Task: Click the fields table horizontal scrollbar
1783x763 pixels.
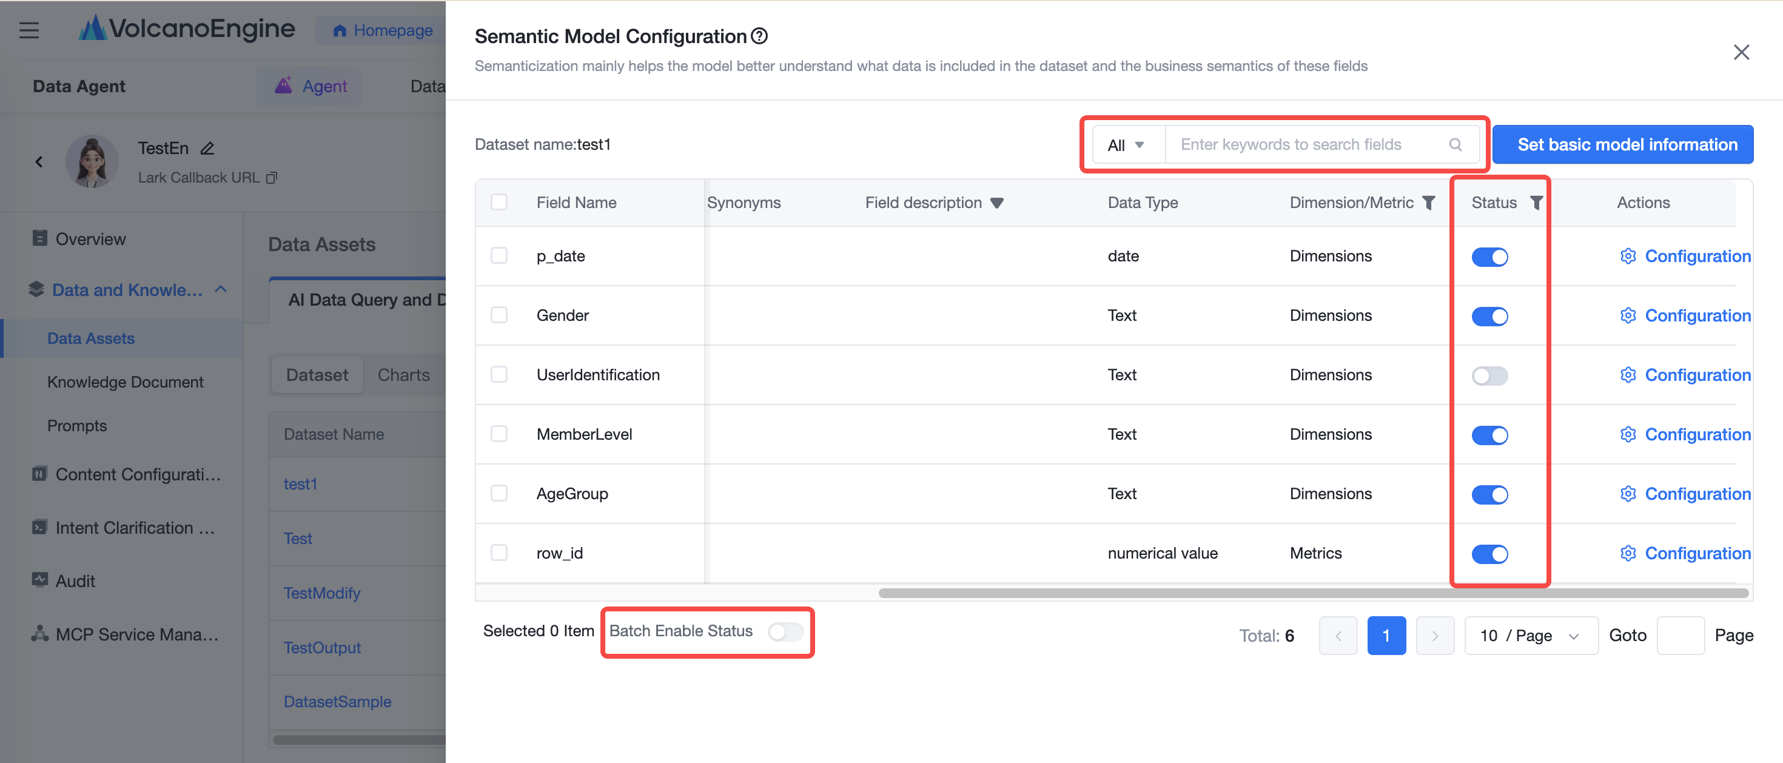Action: (x=1313, y=593)
